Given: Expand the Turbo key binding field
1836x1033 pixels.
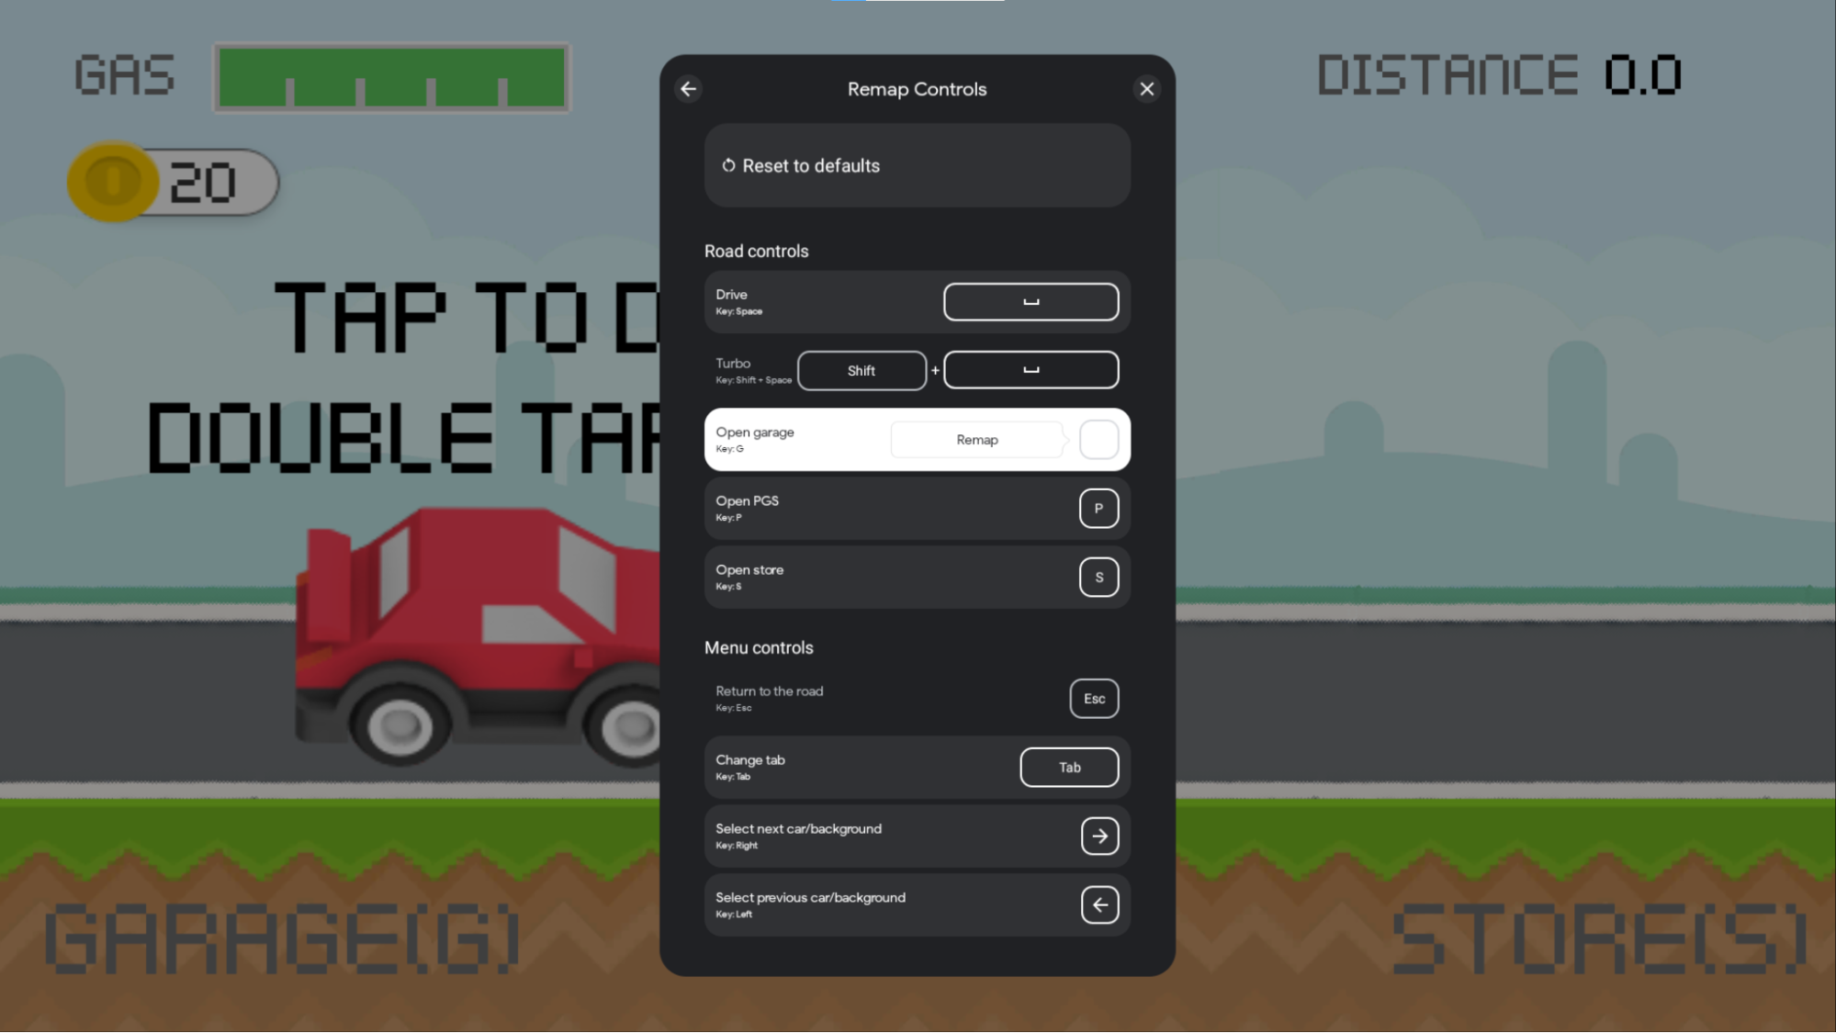Looking at the screenshot, I should click(x=918, y=369).
